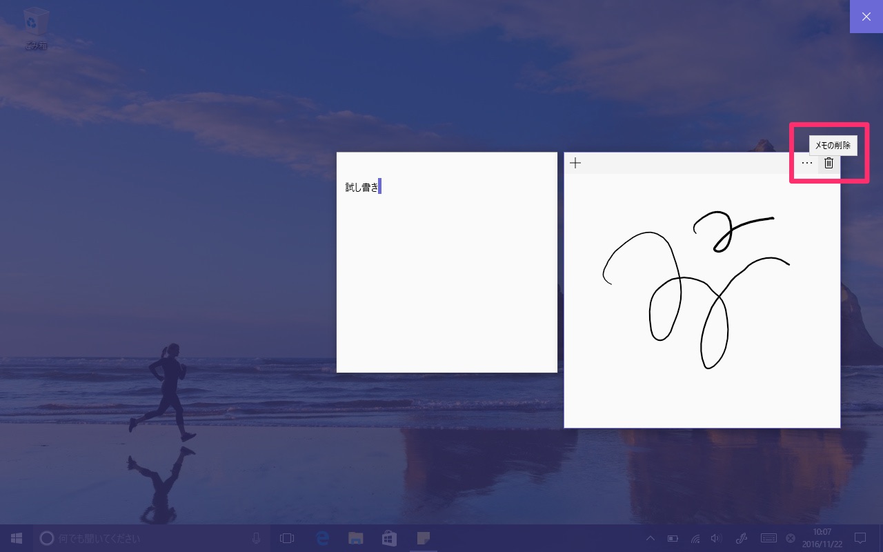Open the Store from the taskbar
The image size is (883, 552).
(389, 538)
